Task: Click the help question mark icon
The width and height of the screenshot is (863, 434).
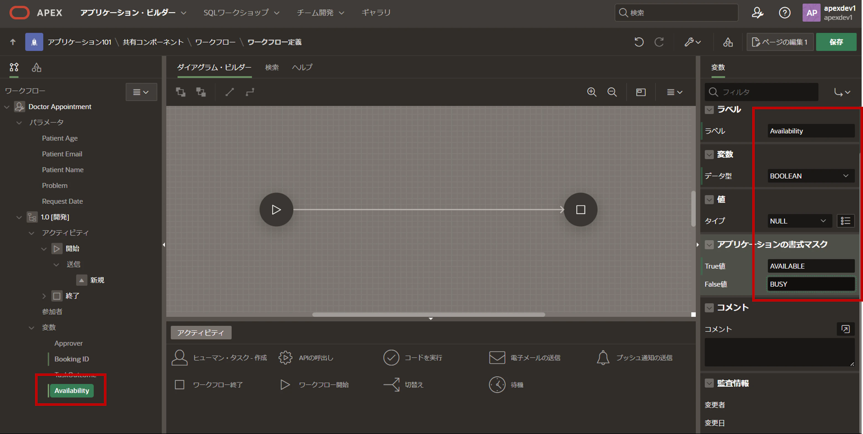Action: pyautogui.click(x=784, y=13)
